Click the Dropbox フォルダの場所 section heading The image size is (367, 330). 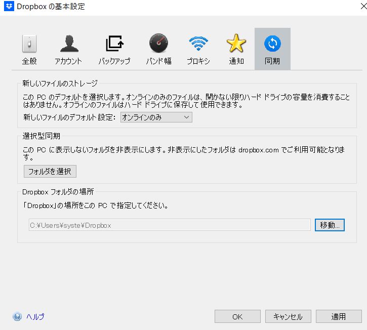[58, 192]
